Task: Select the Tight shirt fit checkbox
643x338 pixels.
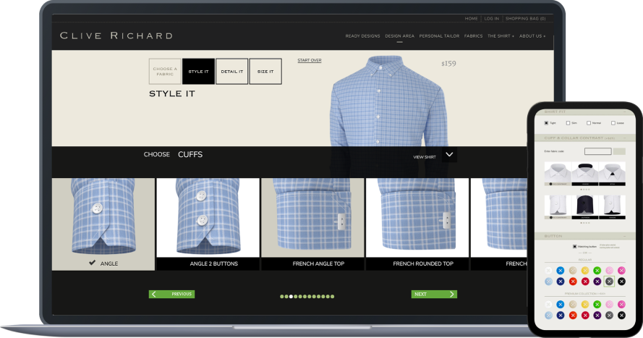Action: 546,123
